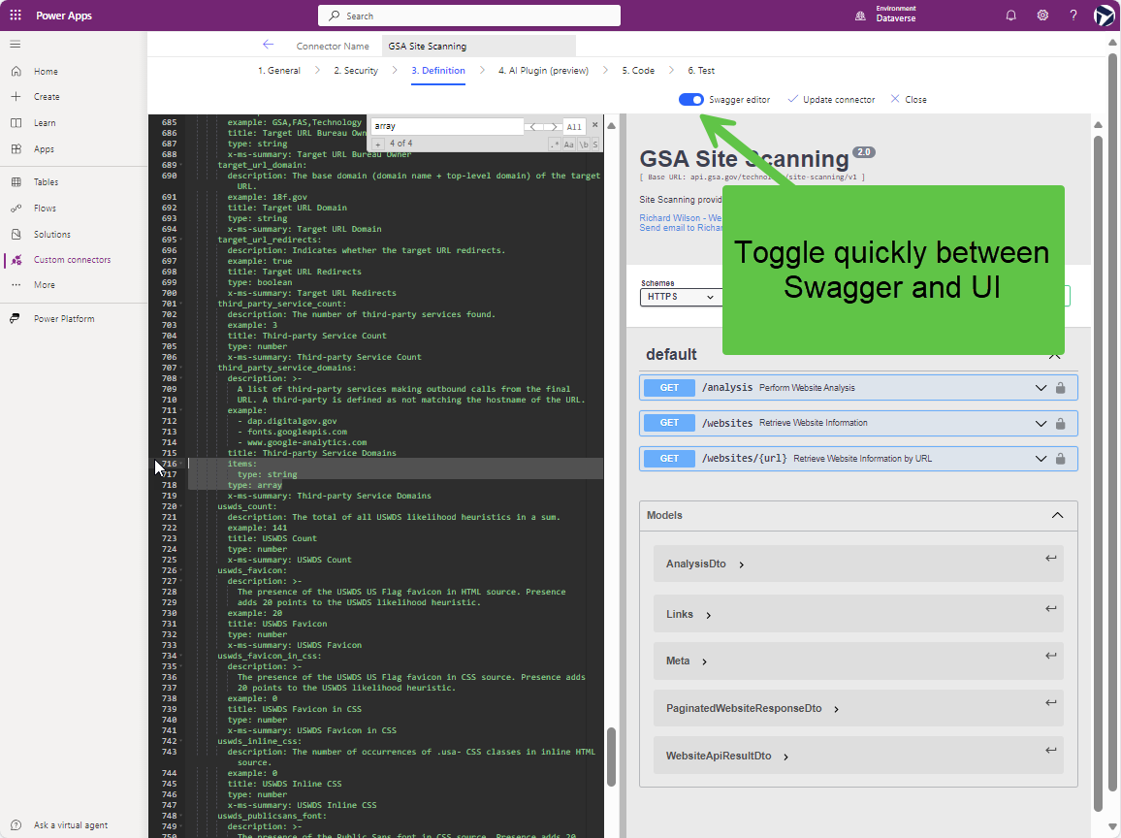Go to previous search match
Viewport: 1121px width, 838px height.
click(532, 126)
